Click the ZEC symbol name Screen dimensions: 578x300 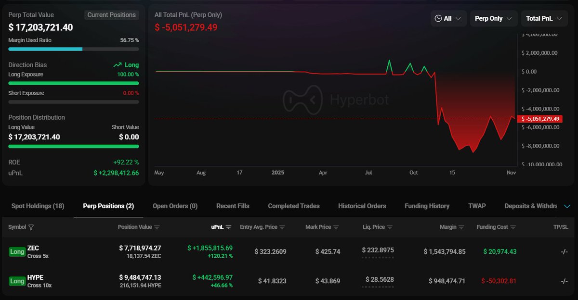[x=33, y=248]
